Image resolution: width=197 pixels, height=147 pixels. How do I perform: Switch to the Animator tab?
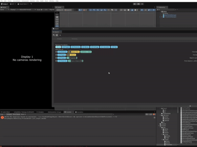(40, 112)
